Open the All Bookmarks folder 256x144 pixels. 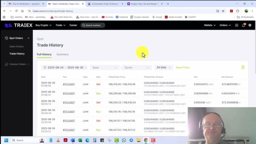pos(245,17)
